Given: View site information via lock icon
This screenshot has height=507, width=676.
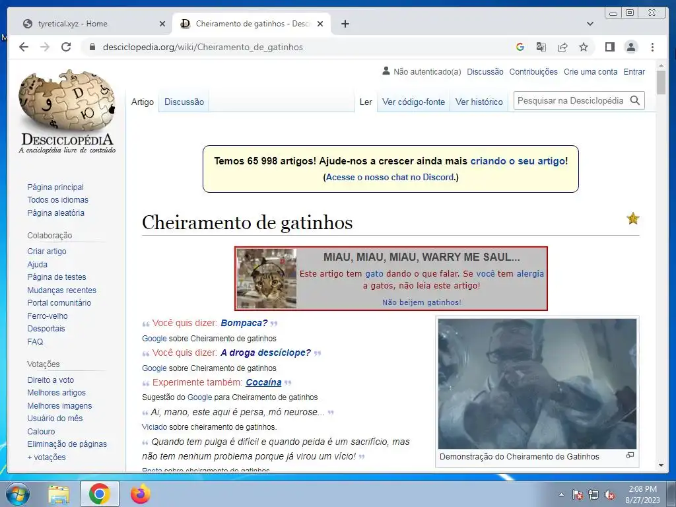Looking at the screenshot, I should 92,47.
